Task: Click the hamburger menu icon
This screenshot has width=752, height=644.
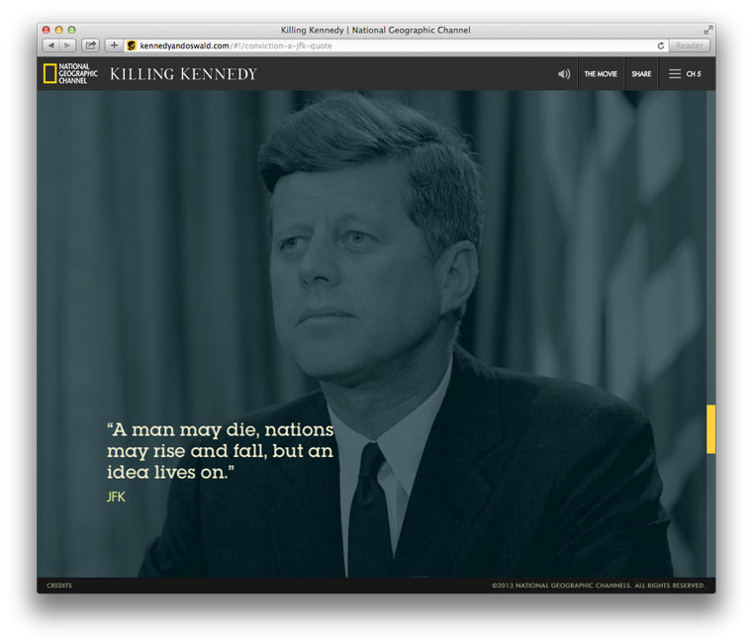Action: (675, 74)
